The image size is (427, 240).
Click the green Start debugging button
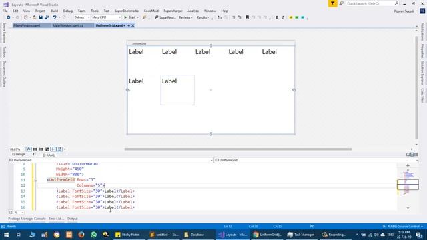click(x=130, y=17)
